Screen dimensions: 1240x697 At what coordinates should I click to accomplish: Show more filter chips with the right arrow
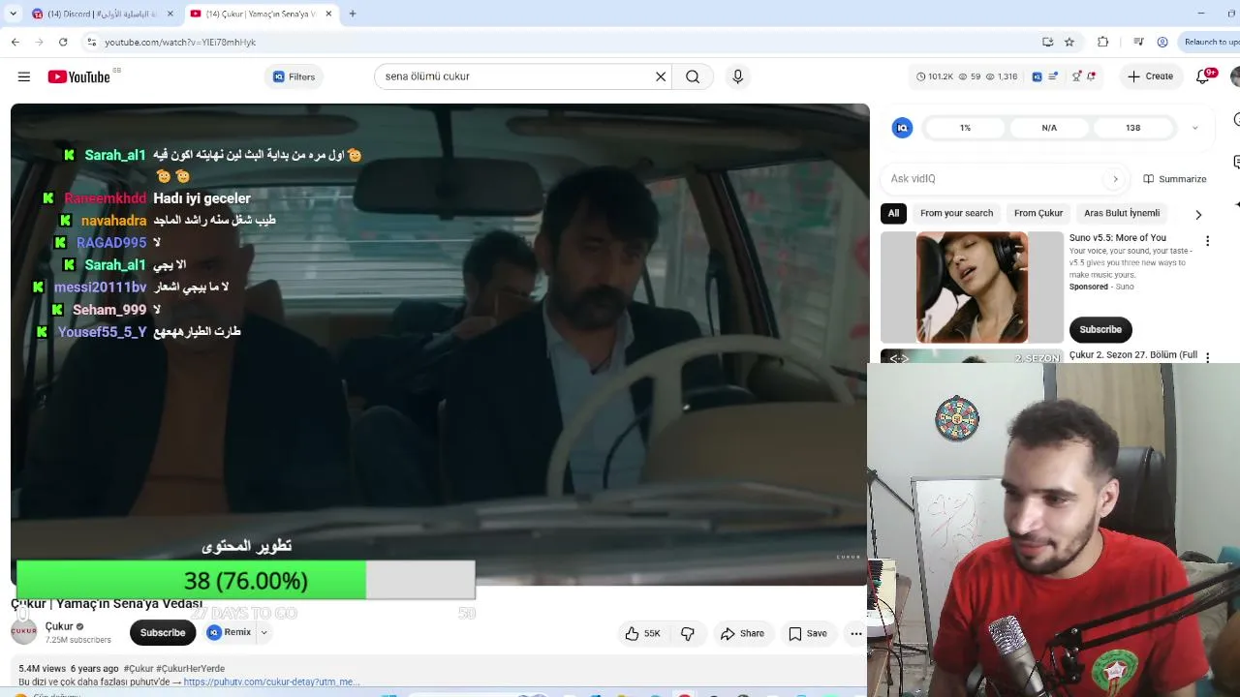tap(1198, 214)
